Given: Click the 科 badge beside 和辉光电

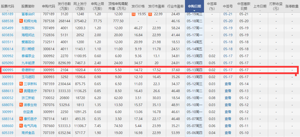Looking at the screenshot, I should click(x=21, y=21).
